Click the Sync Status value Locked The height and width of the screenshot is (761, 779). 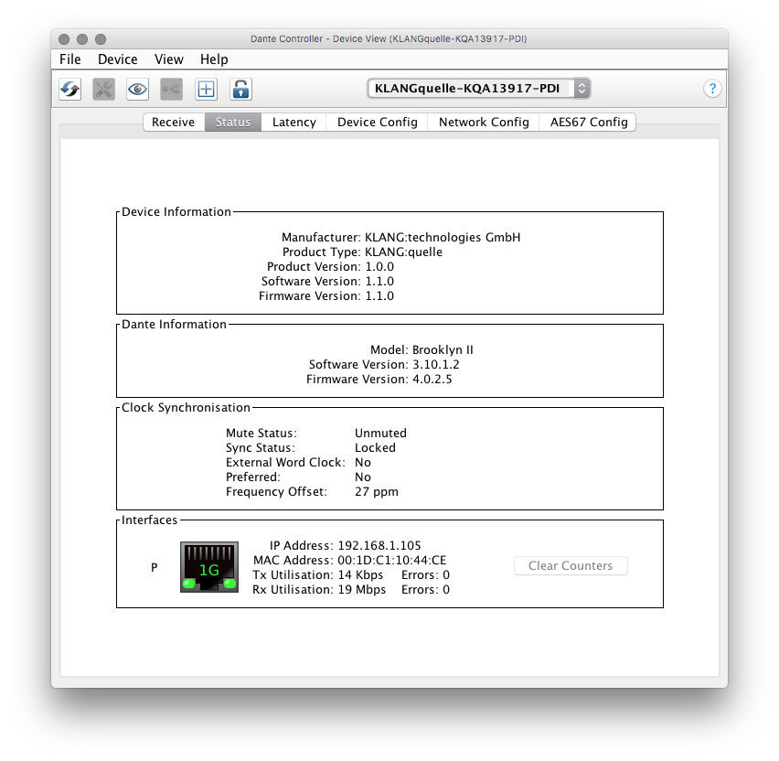coord(375,448)
